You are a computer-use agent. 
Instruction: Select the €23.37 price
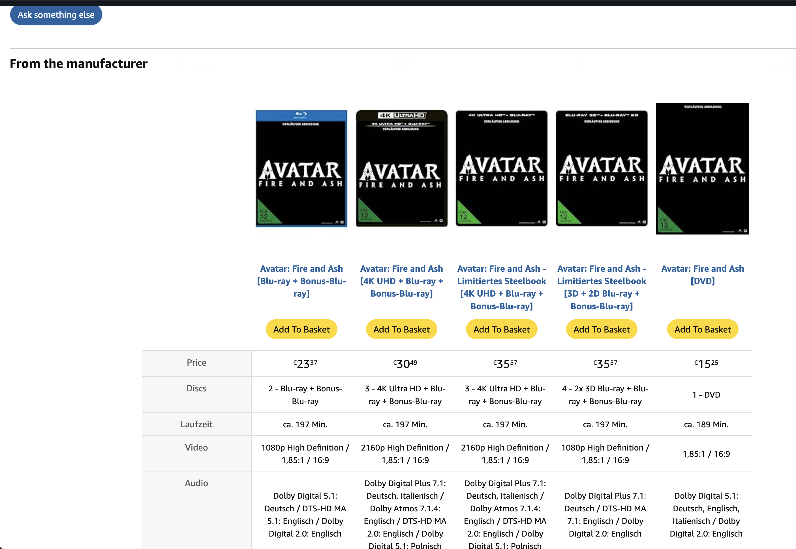(x=305, y=364)
